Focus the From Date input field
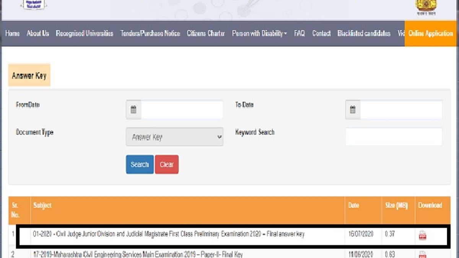 tap(182, 110)
